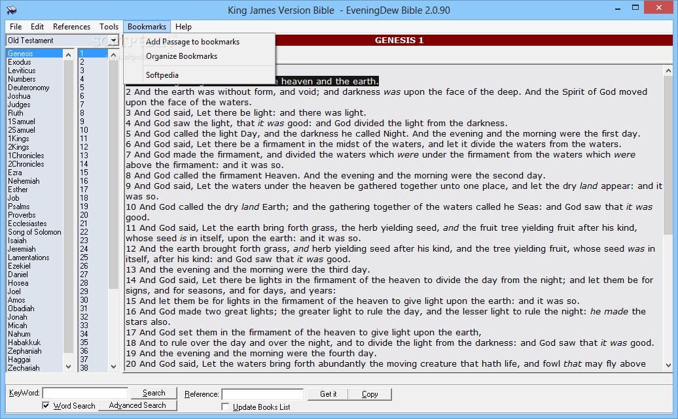678x419 pixels.
Task: Select Song of Solomon in the book list
Action: (x=35, y=232)
